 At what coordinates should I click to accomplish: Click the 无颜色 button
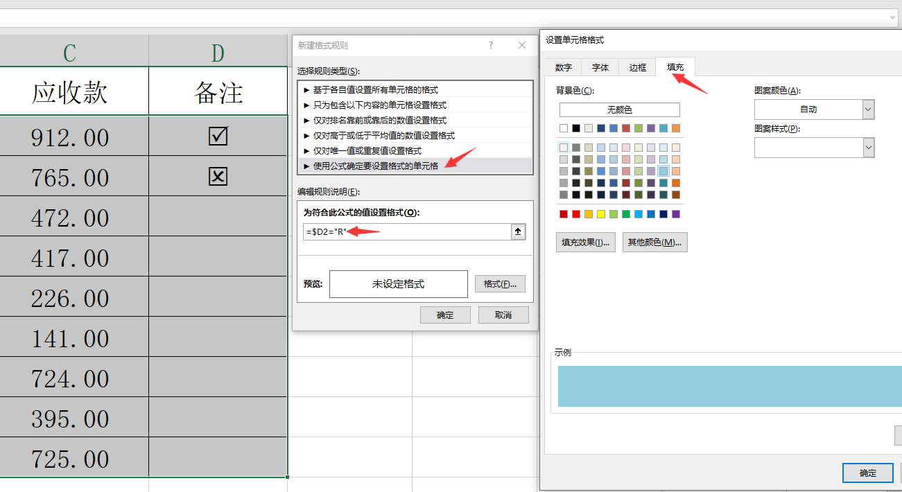[620, 109]
